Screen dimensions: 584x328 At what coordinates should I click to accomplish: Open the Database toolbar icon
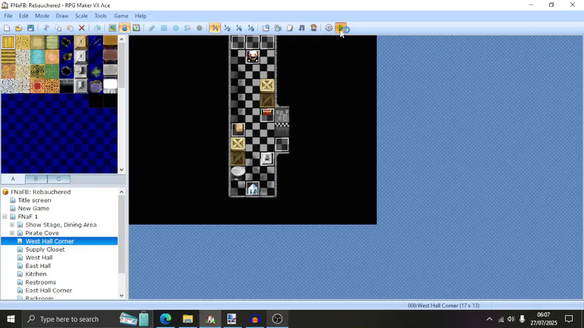(266, 28)
